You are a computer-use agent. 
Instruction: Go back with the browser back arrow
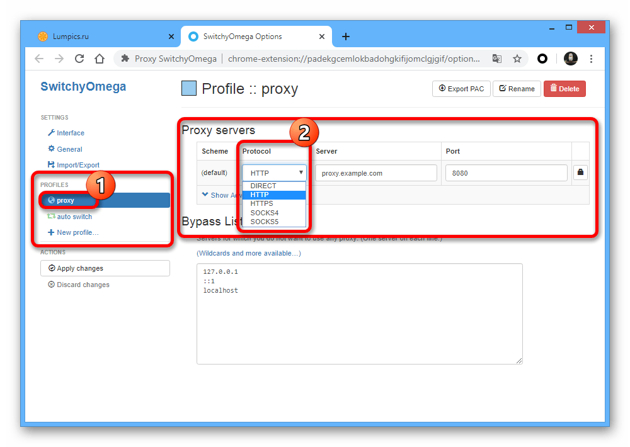pos(39,59)
